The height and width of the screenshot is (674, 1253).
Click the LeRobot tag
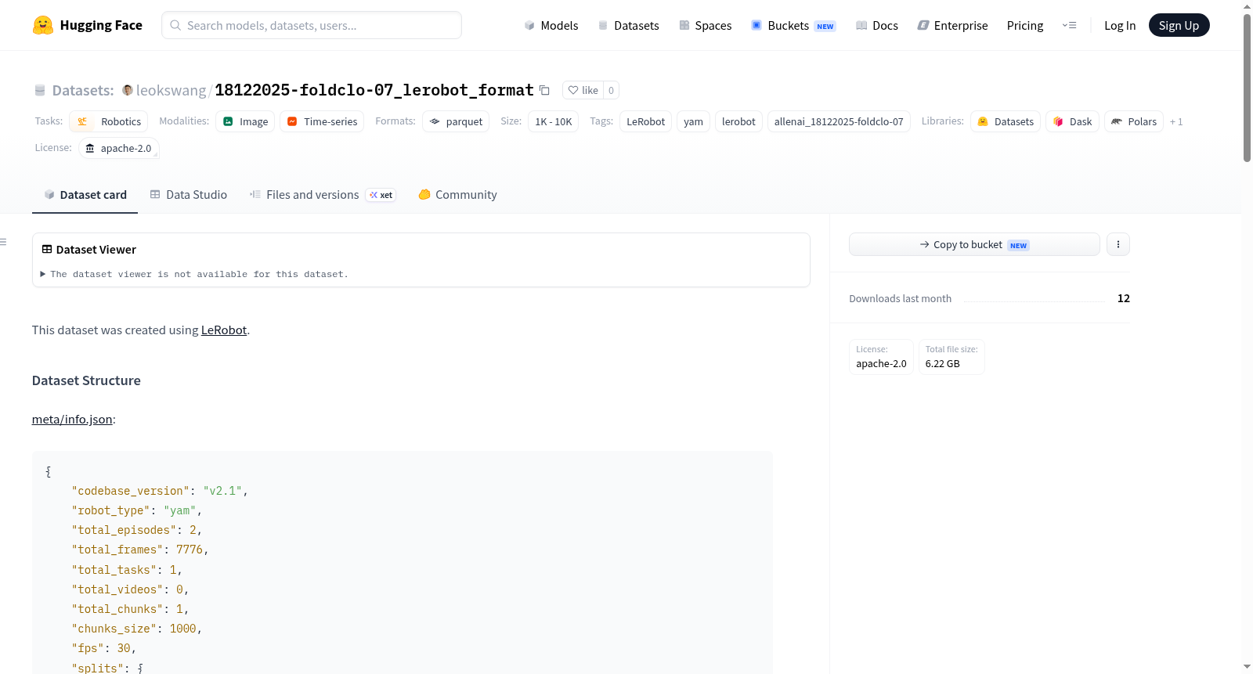(645, 121)
